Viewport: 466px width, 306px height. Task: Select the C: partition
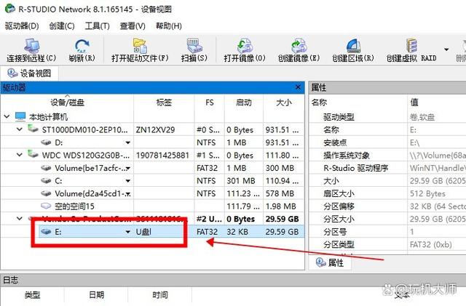point(58,181)
